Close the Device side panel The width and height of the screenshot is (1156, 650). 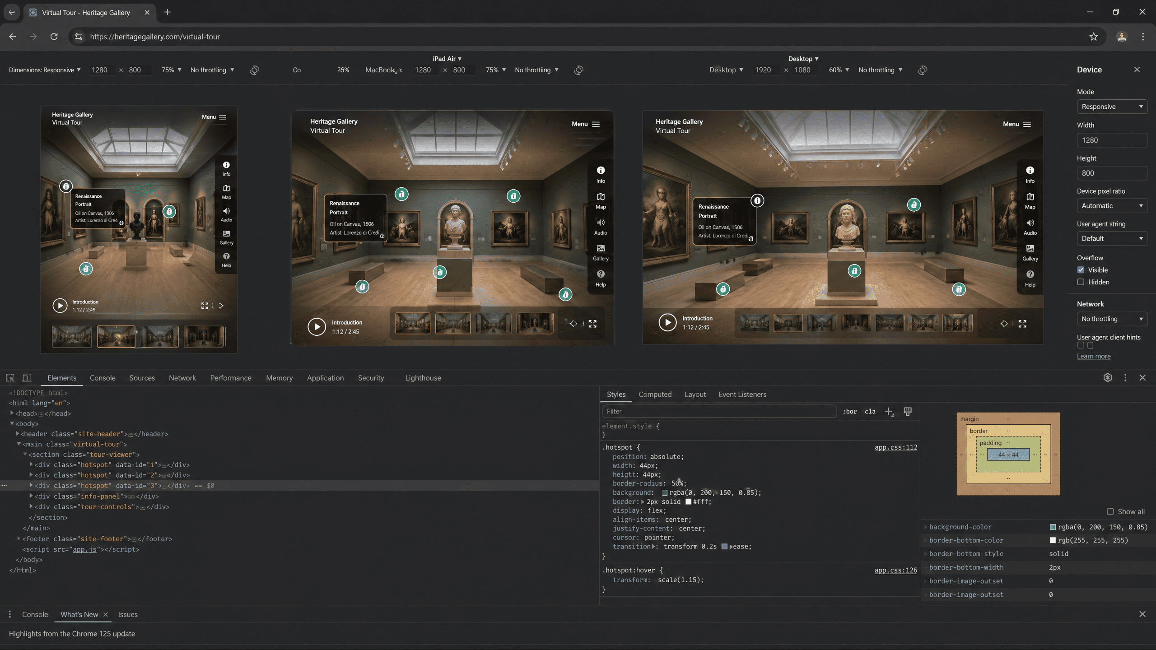coord(1137,70)
